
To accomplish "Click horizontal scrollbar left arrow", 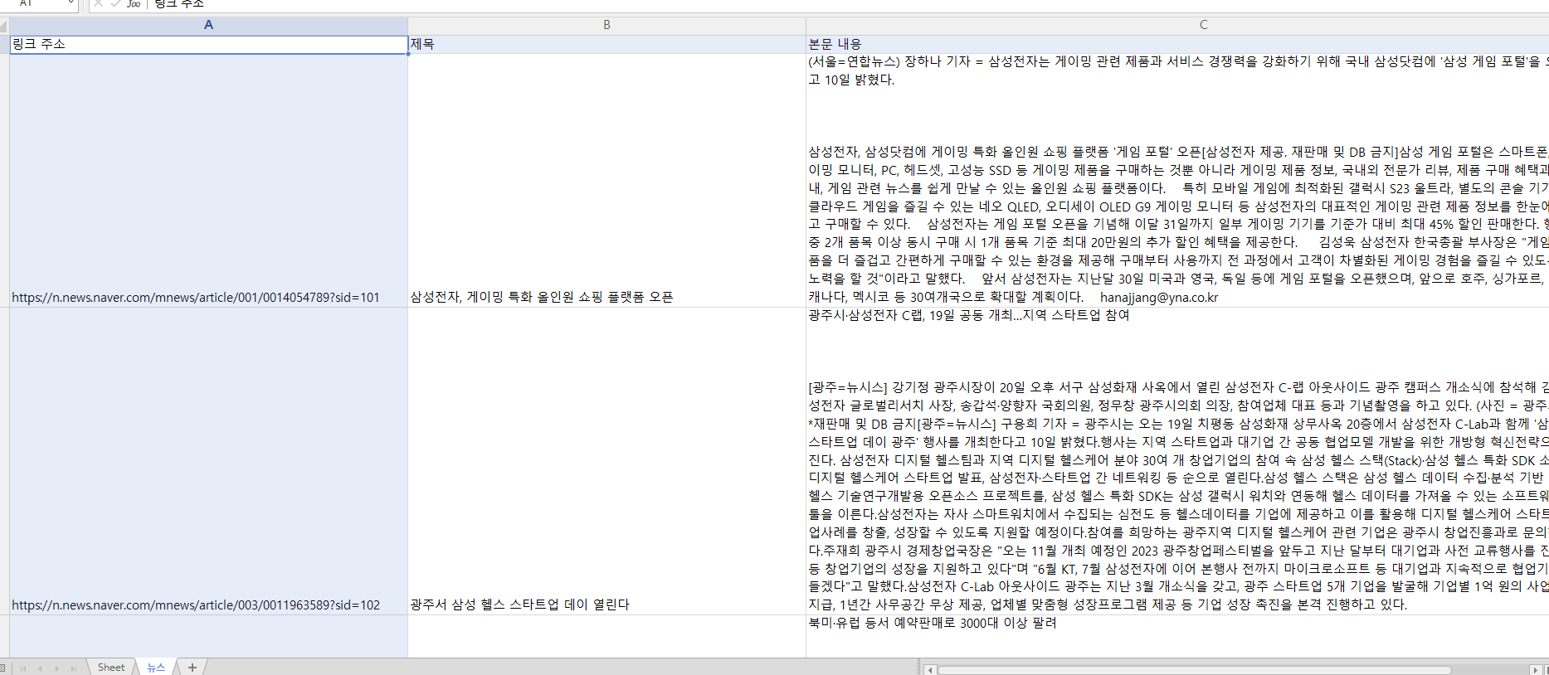I will tap(930, 669).
